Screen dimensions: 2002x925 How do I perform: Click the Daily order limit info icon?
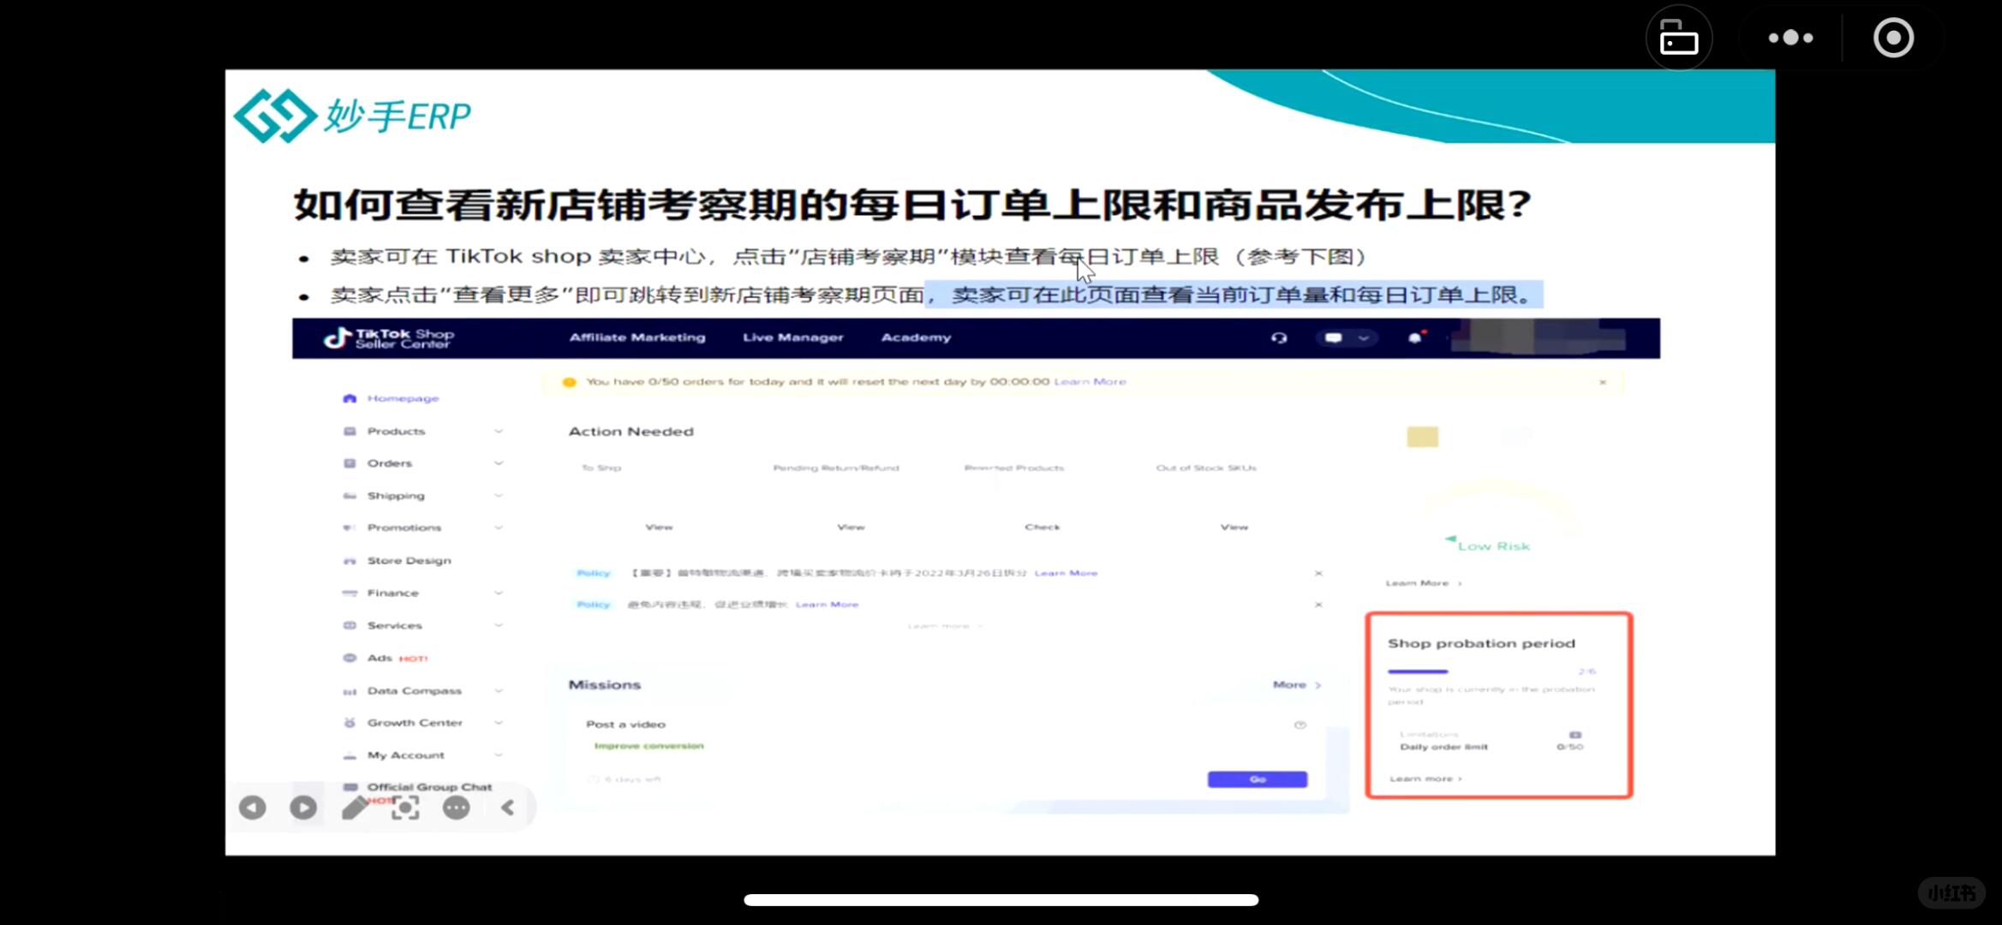tap(1575, 735)
